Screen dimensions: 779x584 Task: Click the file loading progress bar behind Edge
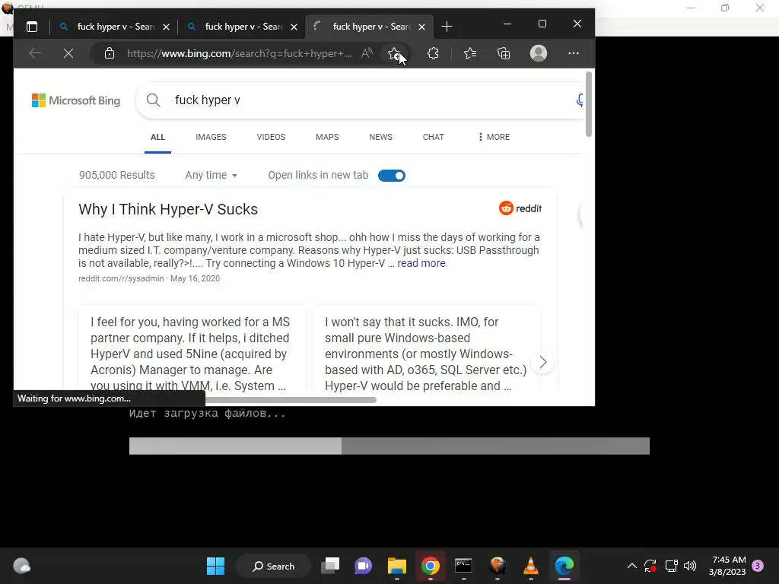389,446
